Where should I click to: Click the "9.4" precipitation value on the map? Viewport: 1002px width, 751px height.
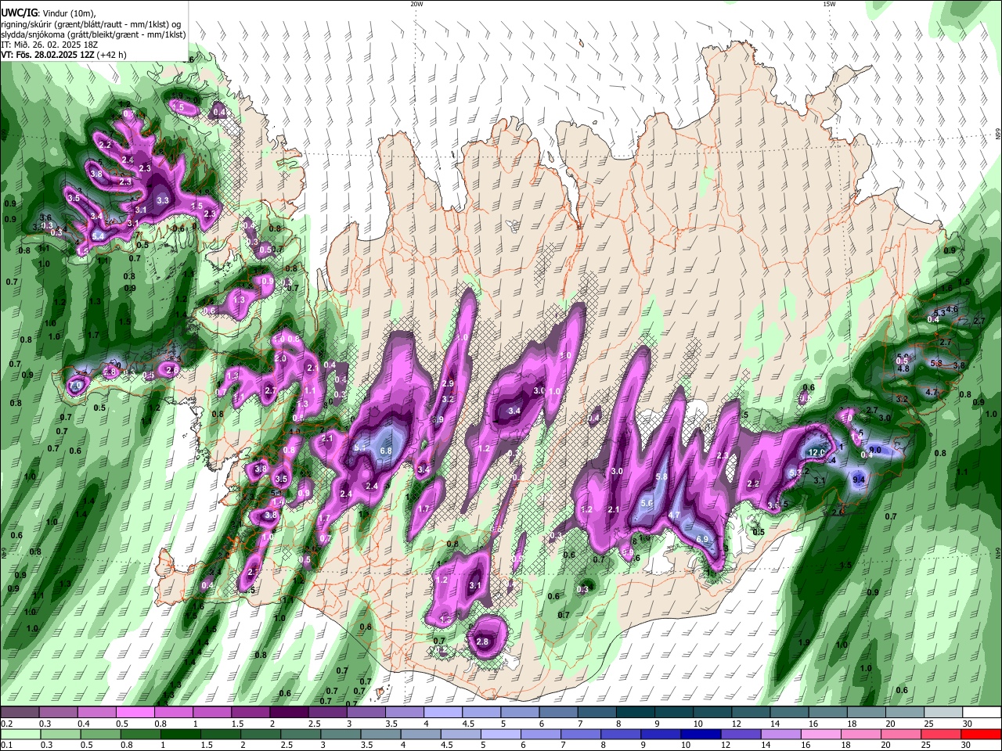tap(859, 480)
